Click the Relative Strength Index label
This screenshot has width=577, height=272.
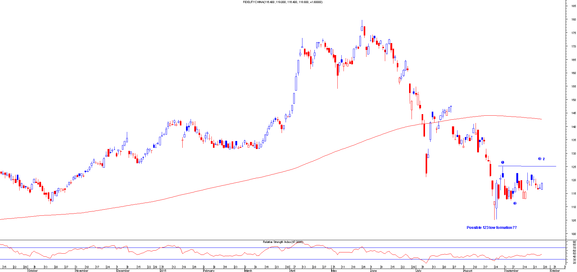click(x=283, y=242)
